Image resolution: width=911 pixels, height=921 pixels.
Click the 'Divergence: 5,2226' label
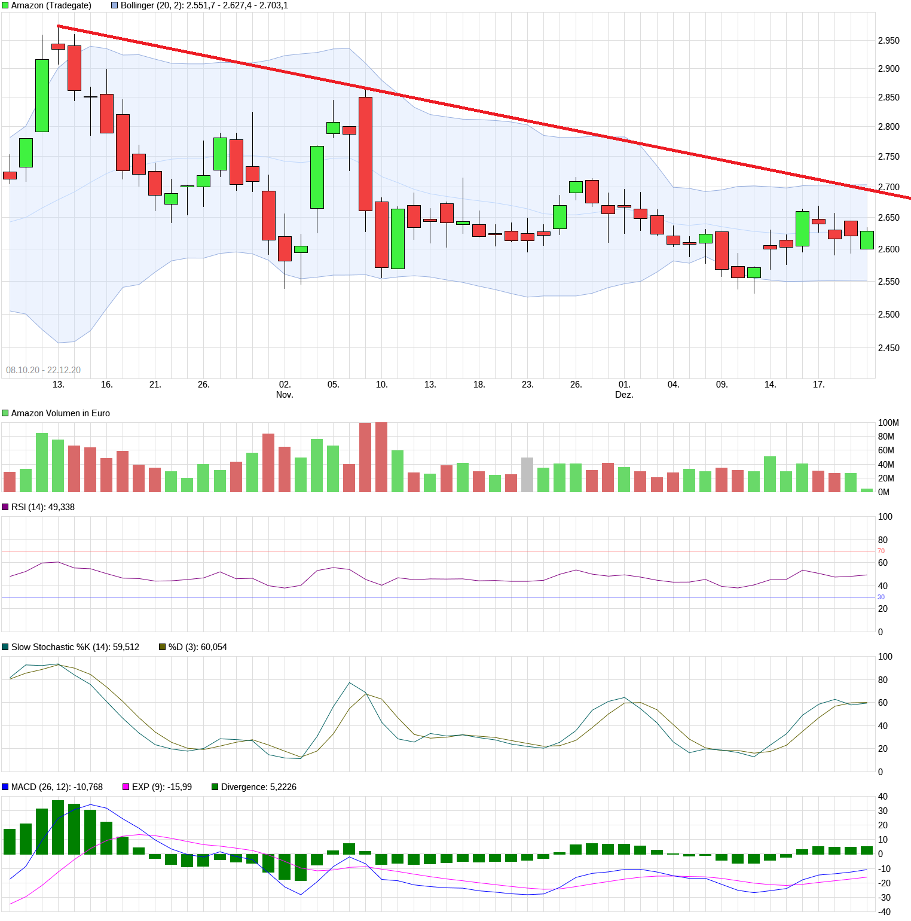(x=259, y=787)
